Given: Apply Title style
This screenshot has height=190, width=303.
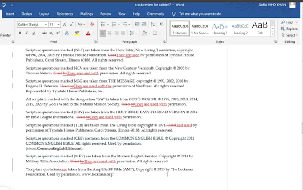Looking at the screenshot, I should click(260, 28).
